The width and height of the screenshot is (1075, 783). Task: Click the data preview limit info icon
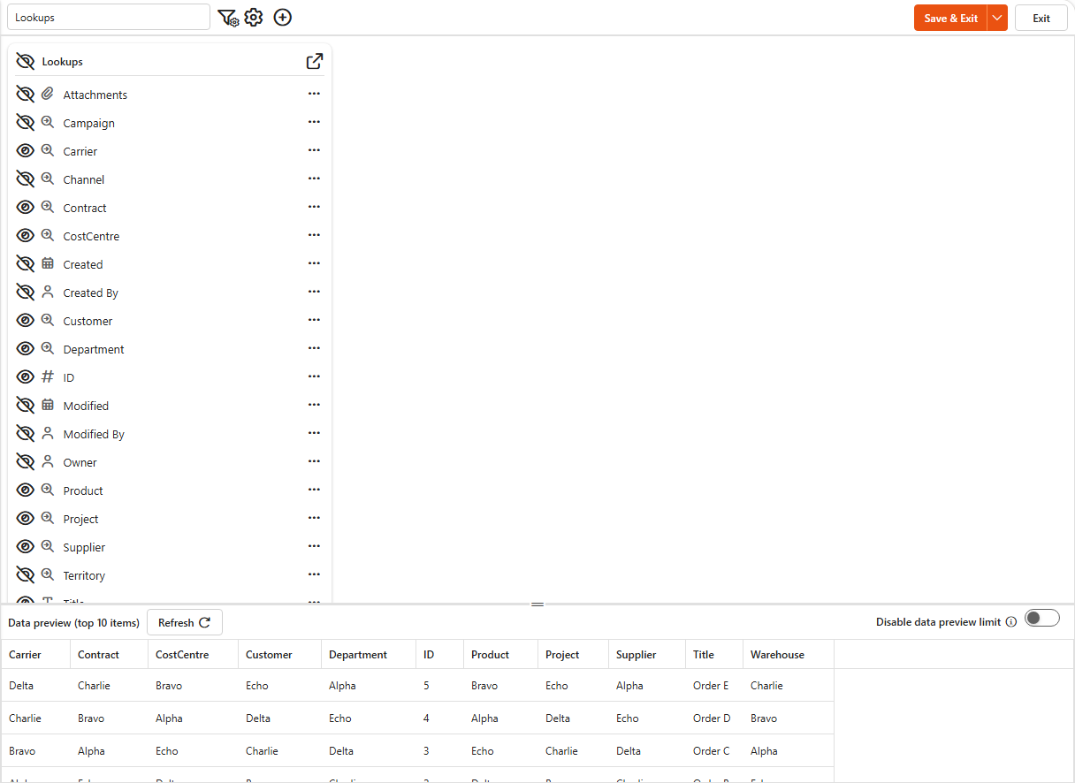(x=1011, y=622)
